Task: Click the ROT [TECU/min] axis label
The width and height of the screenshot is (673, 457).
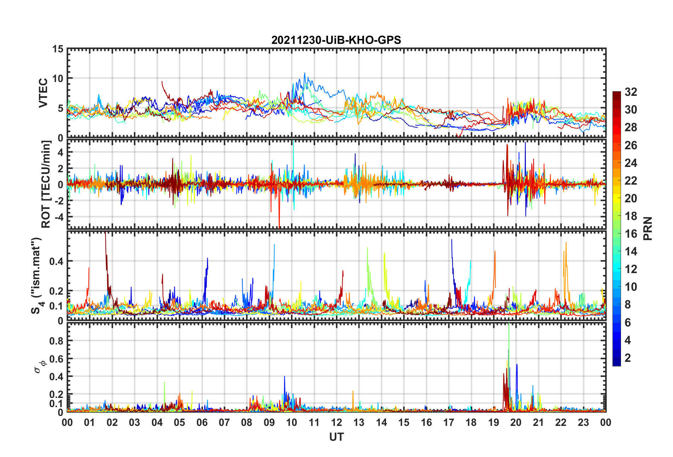Action: point(46,184)
